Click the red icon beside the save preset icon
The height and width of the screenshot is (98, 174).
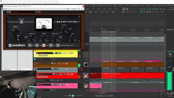pyautogui.click(x=39, y=12)
